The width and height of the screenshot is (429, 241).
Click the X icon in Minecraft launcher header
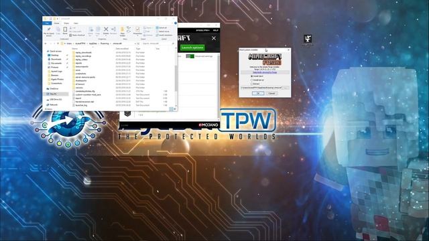[x=214, y=38]
